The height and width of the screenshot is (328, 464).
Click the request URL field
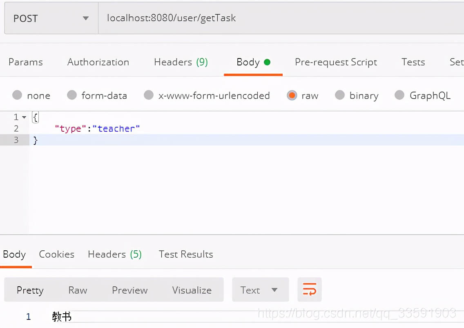(x=281, y=18)
